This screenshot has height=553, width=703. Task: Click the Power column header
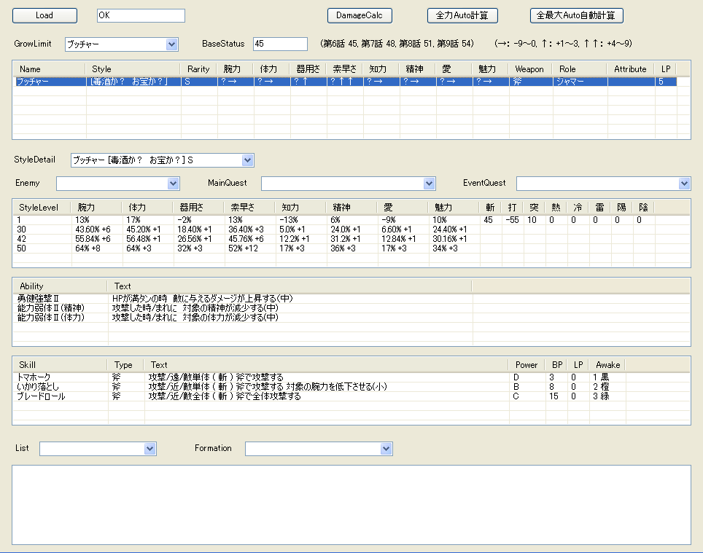527,365
